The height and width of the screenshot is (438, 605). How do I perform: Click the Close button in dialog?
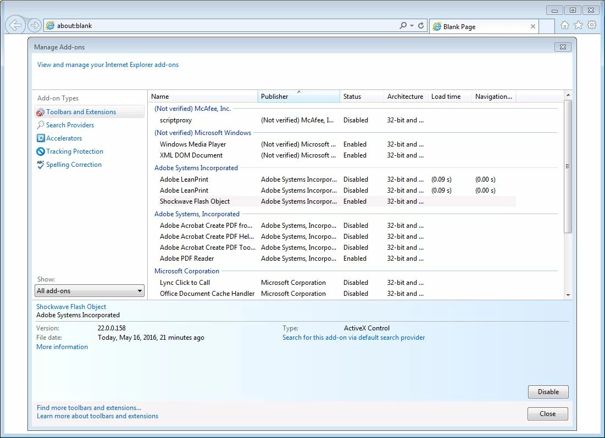[547, 414]
